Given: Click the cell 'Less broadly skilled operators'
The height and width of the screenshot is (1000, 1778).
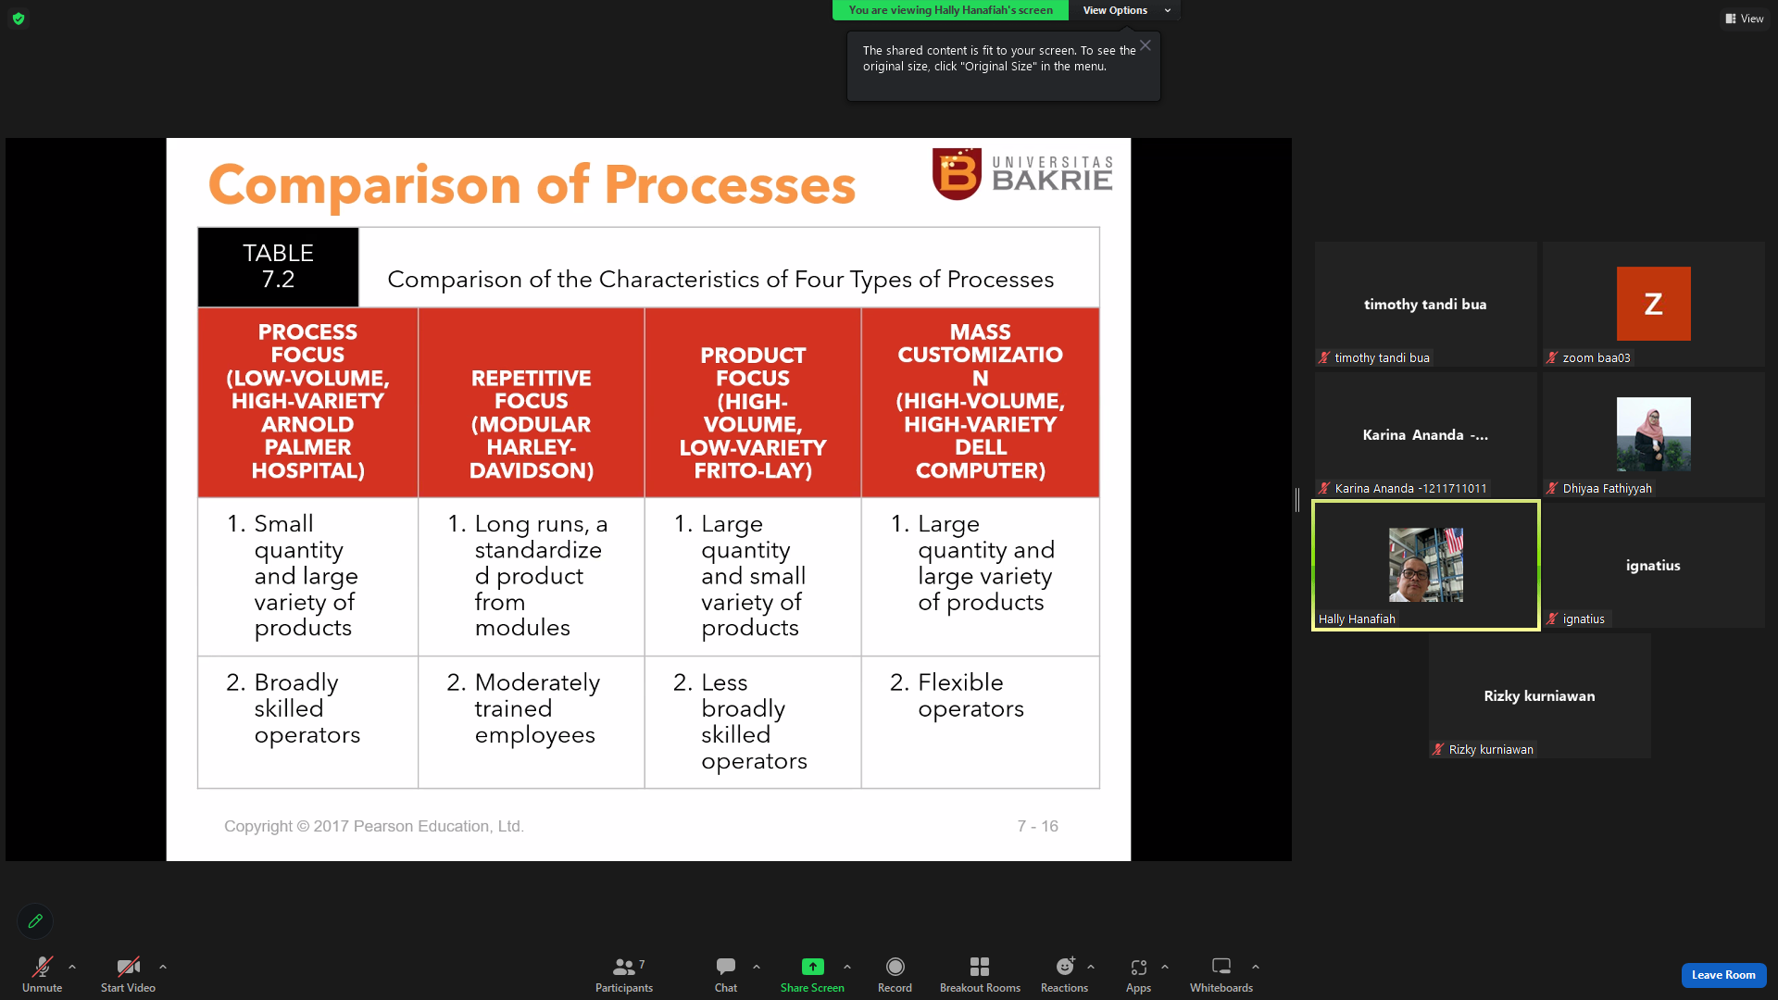Looking at the screenshot, I should click(x=753, y=722).
